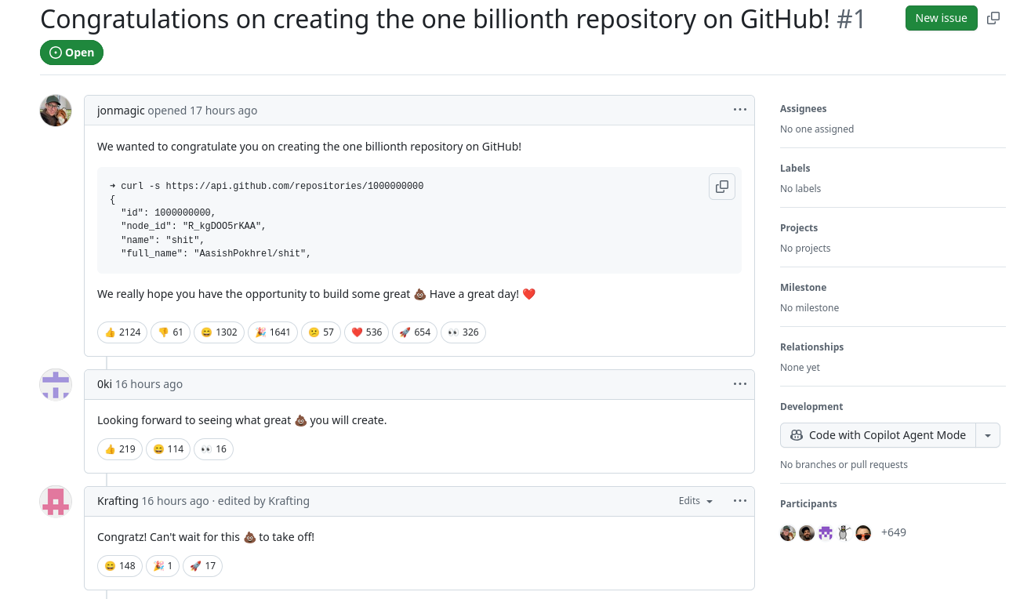Toggle laugh reaction with 1302 count
The image size is (1031, 599).
pos(219,332)
